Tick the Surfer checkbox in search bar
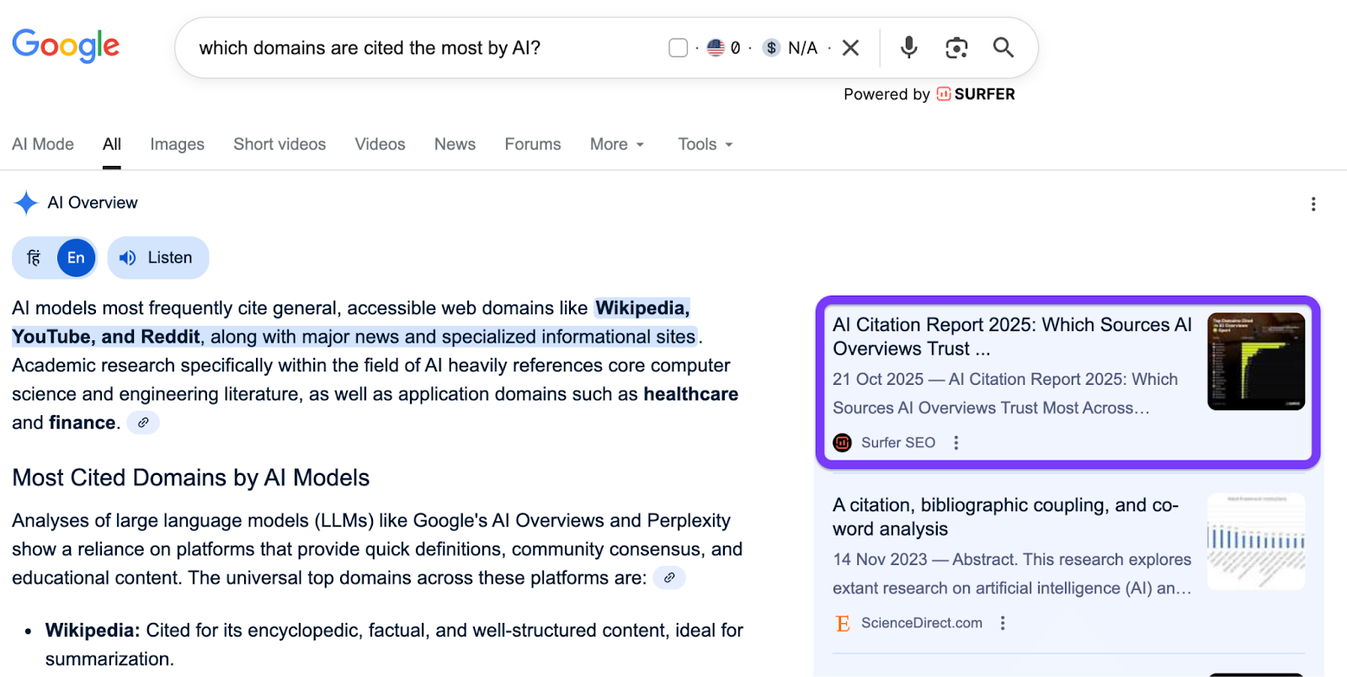The height and width of the screenshot is (677, 1347). coord(678,48)
